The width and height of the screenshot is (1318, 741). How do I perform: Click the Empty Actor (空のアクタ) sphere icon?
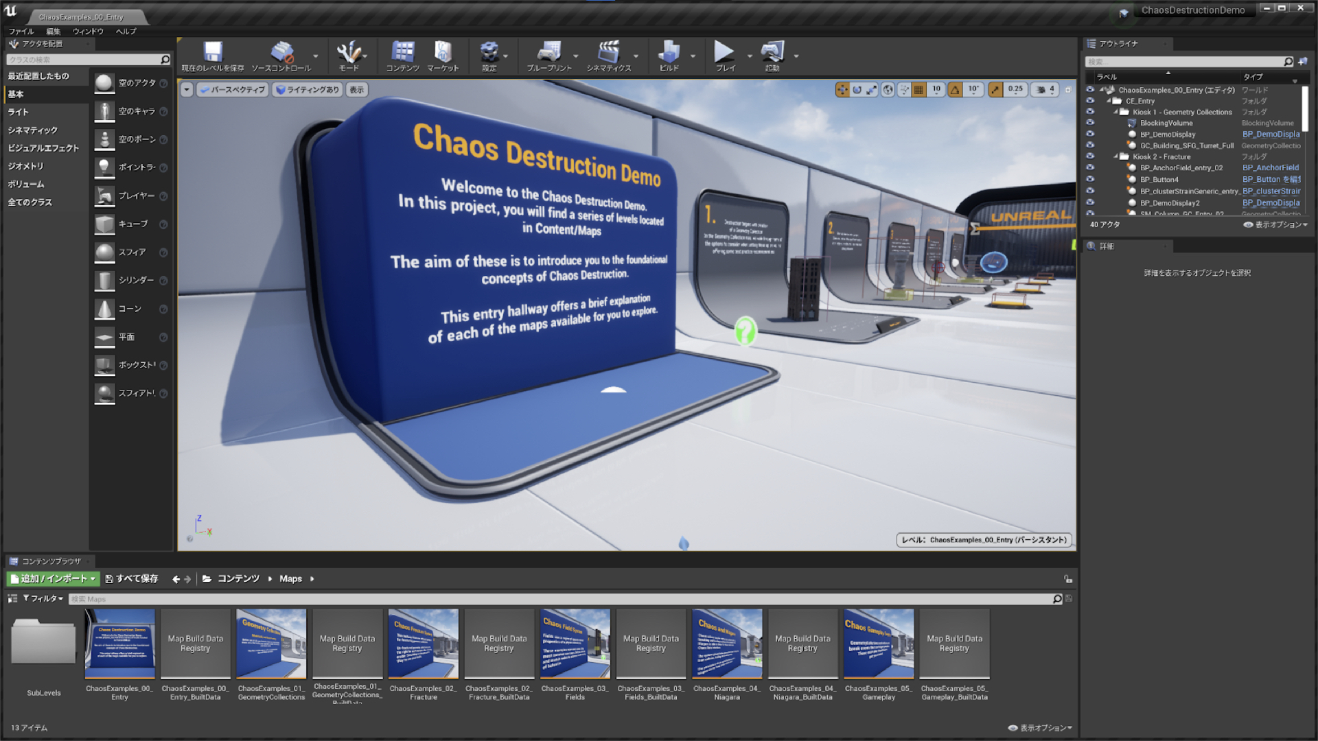pos(104,83)
